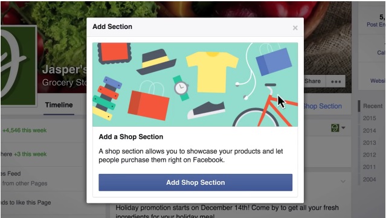Jump to 2014 in the timeline

369,130
